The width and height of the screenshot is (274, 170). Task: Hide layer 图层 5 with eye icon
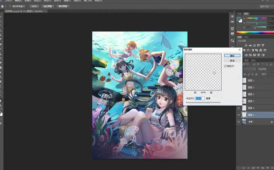(239, 108)
